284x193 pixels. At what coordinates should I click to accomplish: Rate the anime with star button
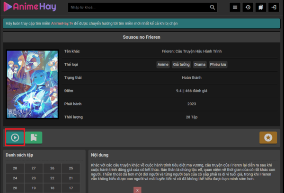(268, 138)
